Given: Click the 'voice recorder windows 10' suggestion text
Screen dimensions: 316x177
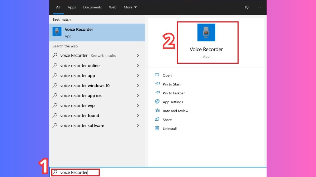Looking at the screenshot, I should [85, 85].
